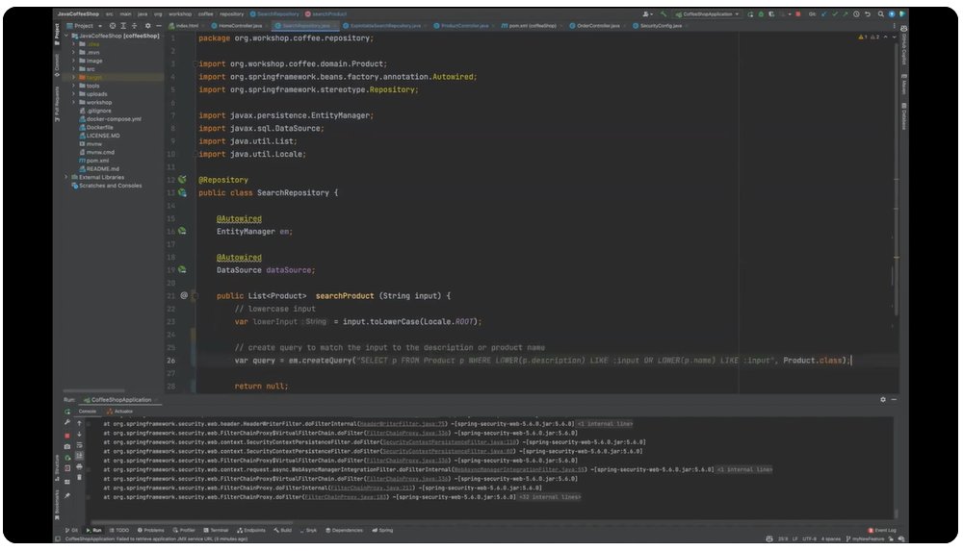Open the Endpoints tool window
Viewport: 963px width, 551px height.
pyautogui.click(x=251, y=530)
